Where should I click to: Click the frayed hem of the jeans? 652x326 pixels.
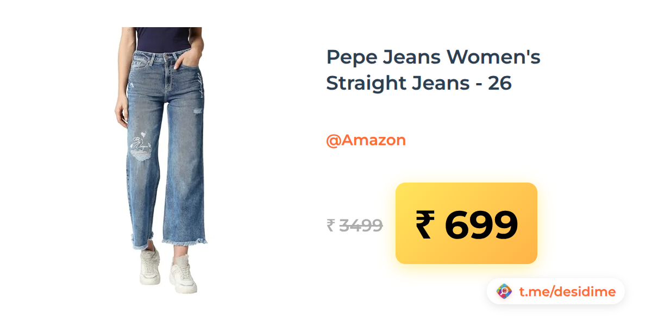click(169, 240)
